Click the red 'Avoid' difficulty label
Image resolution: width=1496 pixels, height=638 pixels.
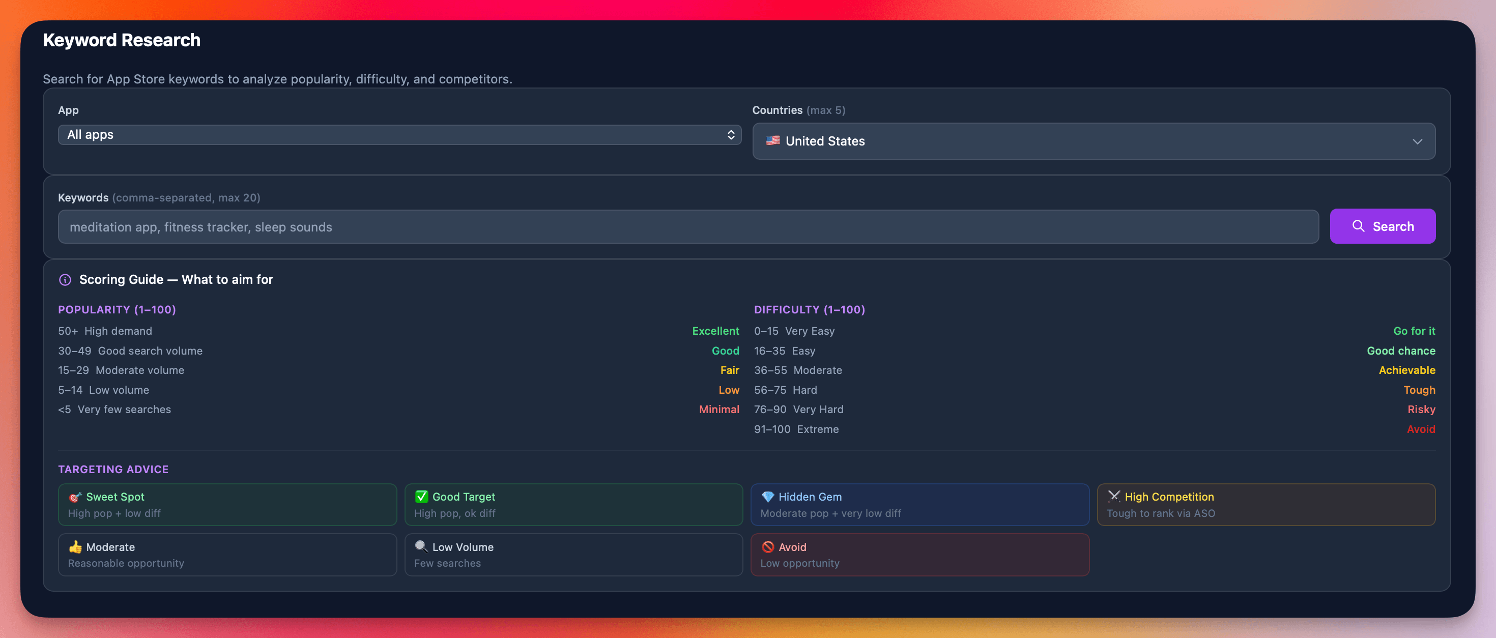pyautogui.click(x=1421, y=429)
